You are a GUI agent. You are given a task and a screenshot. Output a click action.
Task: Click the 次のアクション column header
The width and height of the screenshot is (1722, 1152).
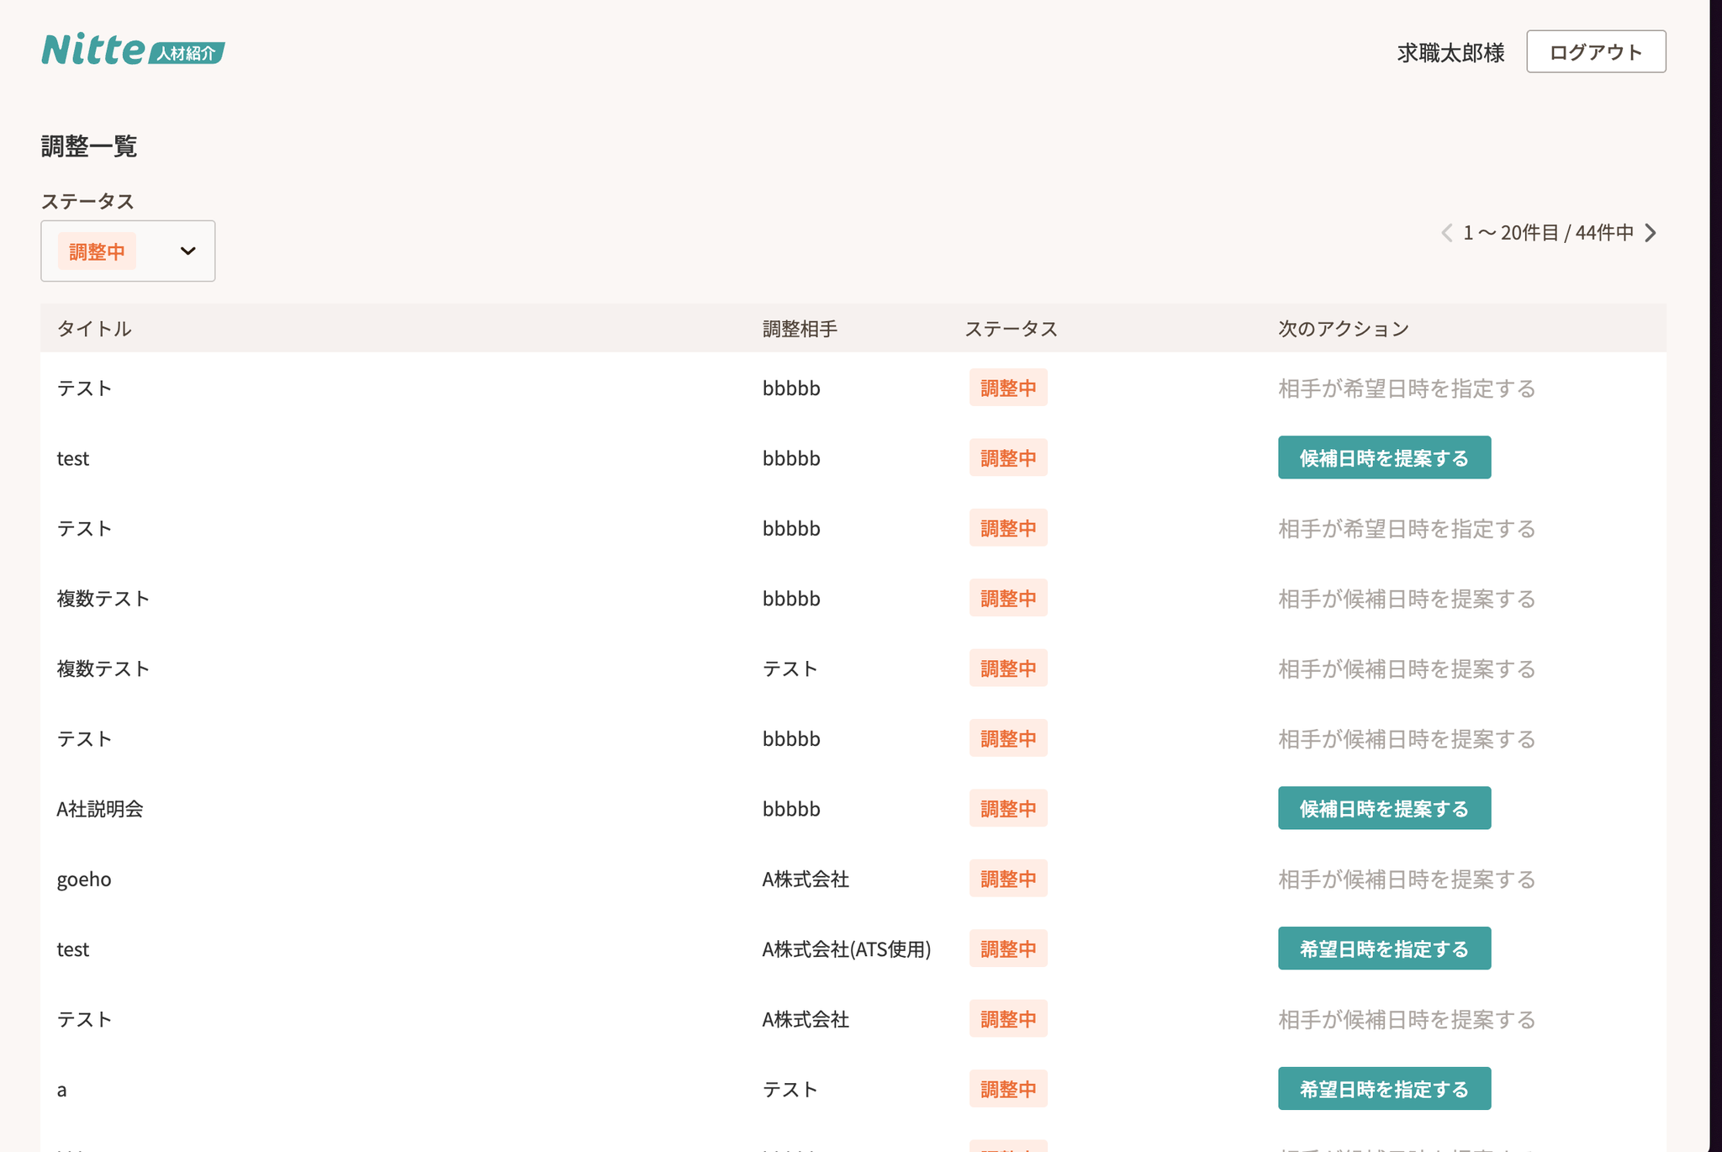tap(1343, 329)
